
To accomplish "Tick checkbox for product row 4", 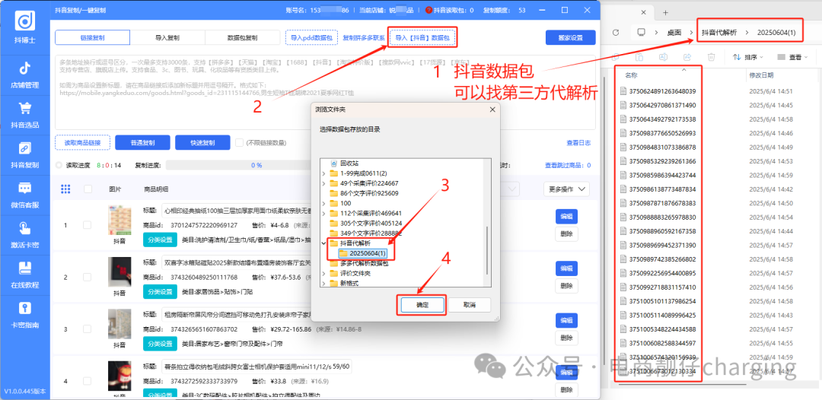I will pyautogui.click(x=87, y=381).
